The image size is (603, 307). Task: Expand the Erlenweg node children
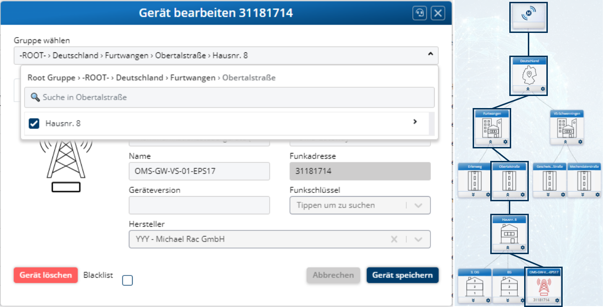pyautogui.click(x=473, y=195)
